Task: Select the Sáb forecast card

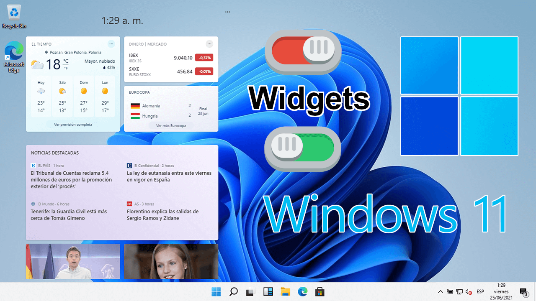Action: (62, 97)
